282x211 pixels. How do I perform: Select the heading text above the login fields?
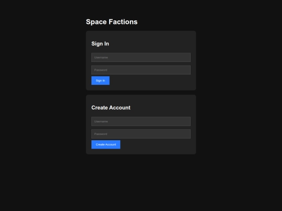[100, 44]
